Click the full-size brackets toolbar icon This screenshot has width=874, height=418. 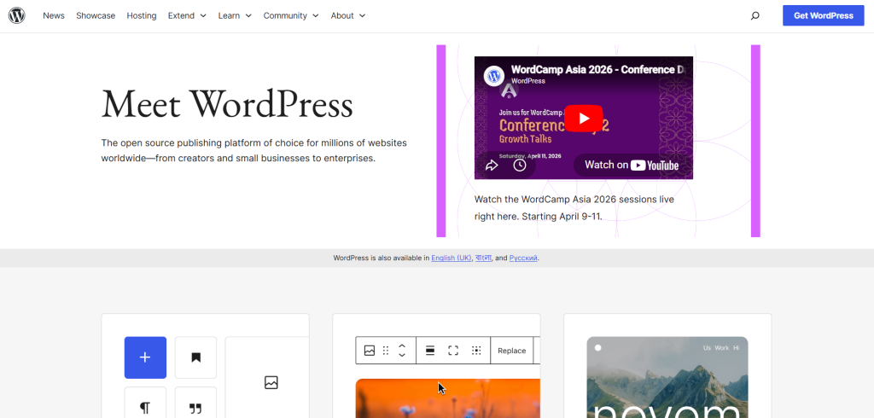[x=453, y=351]
